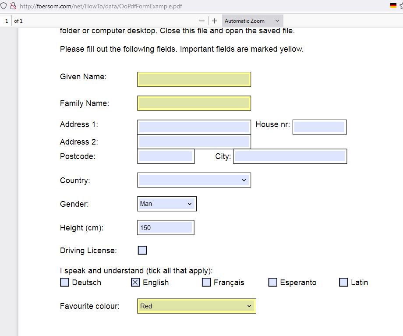Screen dimensions: 403x336
Task: Zoom out with the minus icon
Action: (202, 21)
